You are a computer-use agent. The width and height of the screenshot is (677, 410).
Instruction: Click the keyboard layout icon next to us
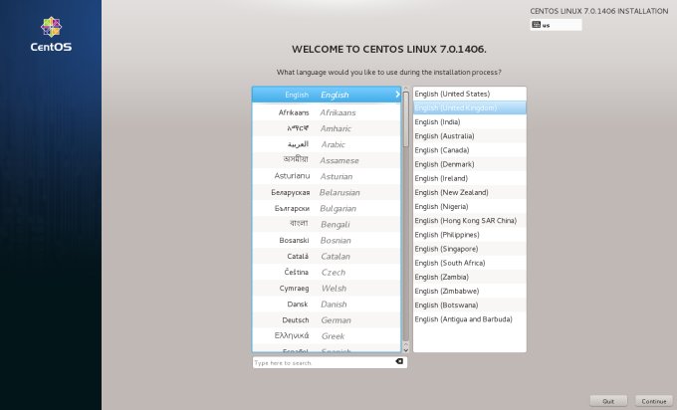click(x=537, y=25)
